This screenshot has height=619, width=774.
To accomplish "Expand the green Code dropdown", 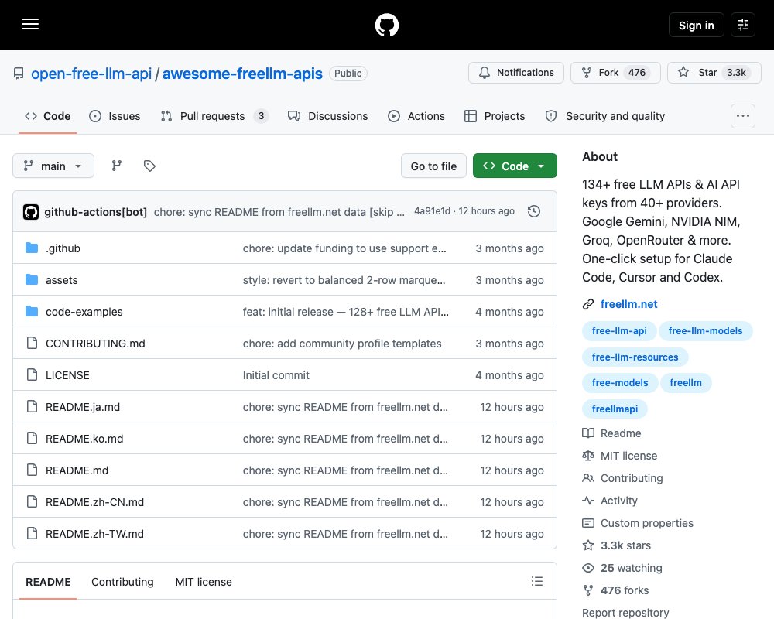I will (x=515, y=166).
